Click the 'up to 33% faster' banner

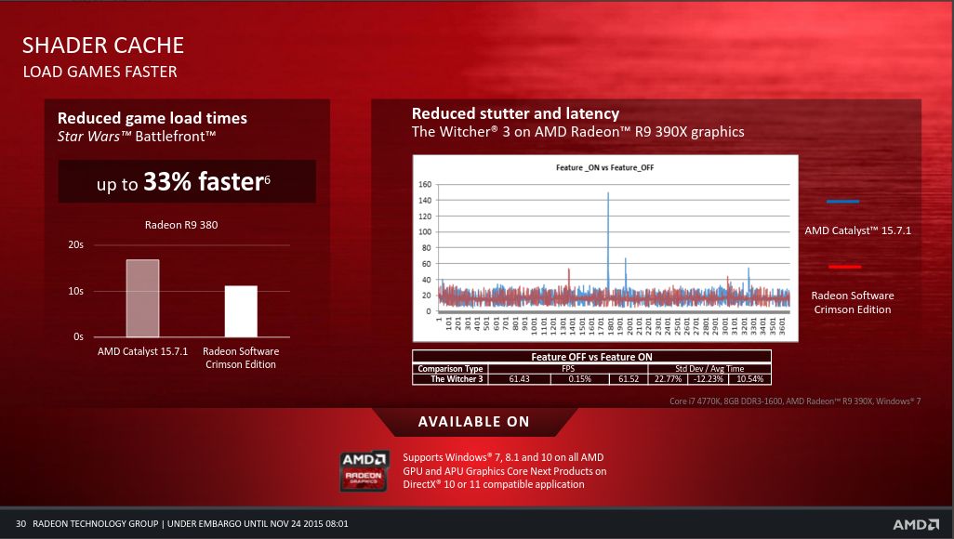click(x=187, y=181)
